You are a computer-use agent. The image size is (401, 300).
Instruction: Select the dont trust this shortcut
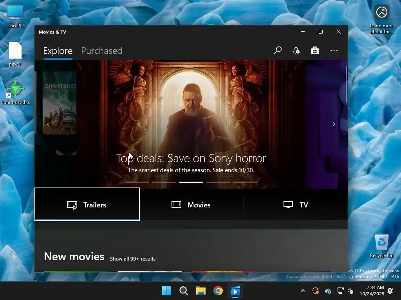tap(15, 92)
